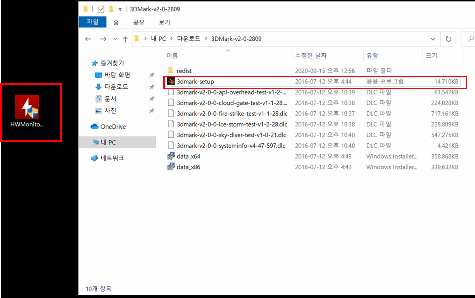
Task: Open 사진 in navigation pane
Action: (x=106, y=110)
